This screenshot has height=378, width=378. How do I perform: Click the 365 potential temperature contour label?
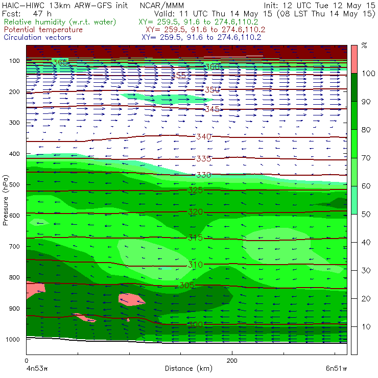coord(60,63)
